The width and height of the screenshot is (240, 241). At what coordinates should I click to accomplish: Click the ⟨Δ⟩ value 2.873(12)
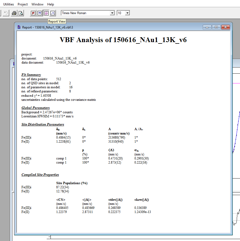click(115, 162)
